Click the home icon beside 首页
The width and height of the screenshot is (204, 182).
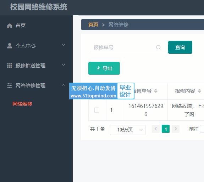10,26
